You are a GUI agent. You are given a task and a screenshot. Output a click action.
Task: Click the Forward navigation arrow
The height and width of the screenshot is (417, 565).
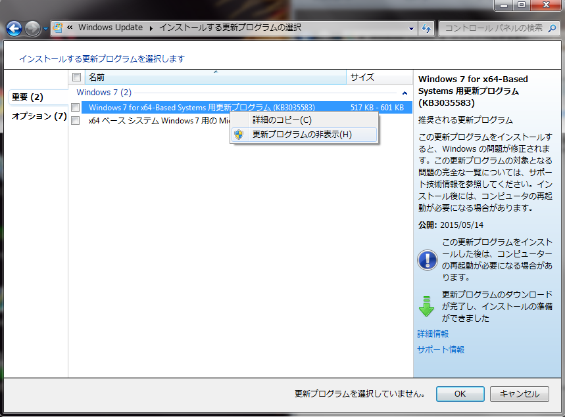coord(32,28)
